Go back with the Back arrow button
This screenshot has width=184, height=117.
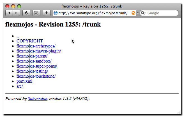[9, 13]
